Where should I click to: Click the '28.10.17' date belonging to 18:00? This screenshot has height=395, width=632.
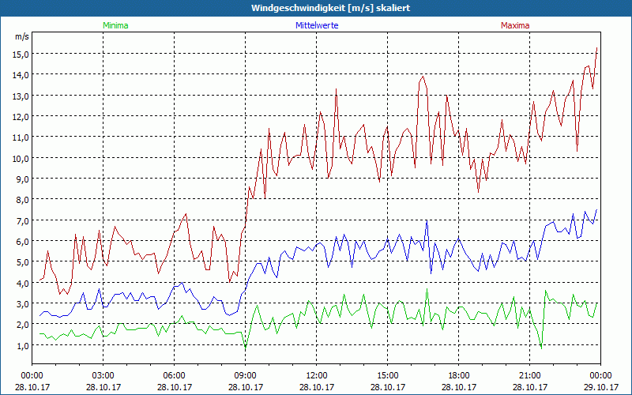[x=459, y=387]
